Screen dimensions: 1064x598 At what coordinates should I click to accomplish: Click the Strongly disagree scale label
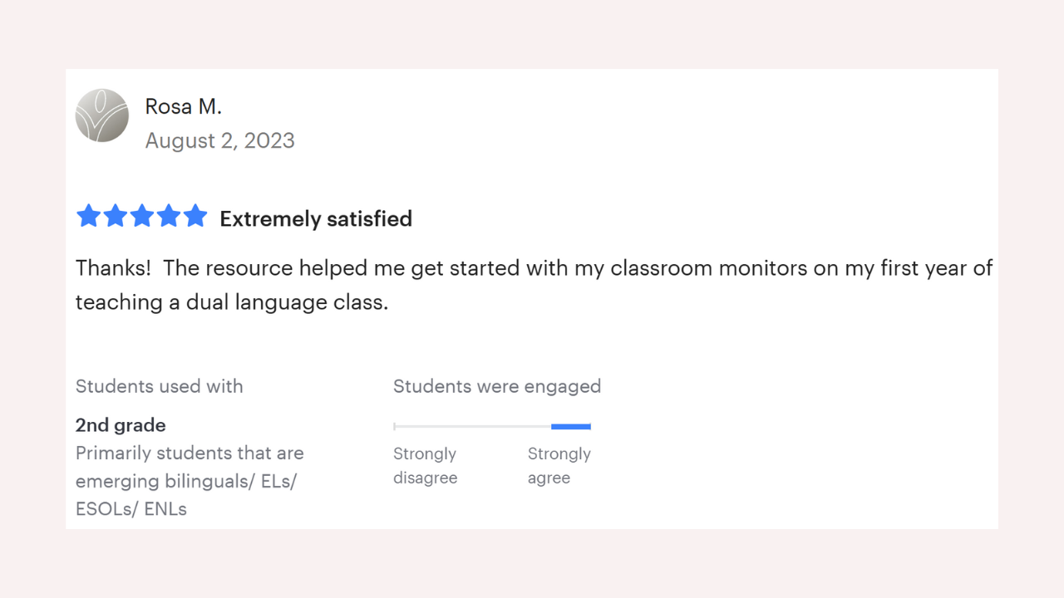[x=425, y=466]
